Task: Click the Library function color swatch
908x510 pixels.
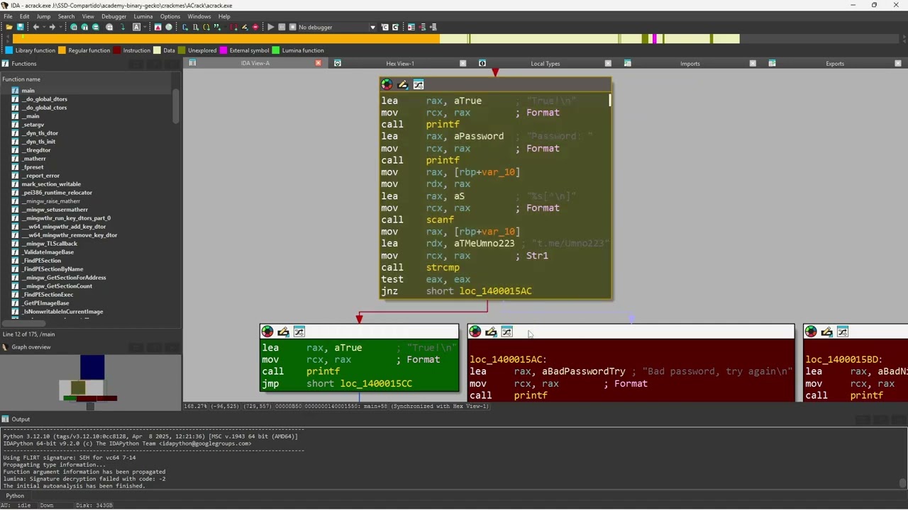Action: (x=9, y=50)
